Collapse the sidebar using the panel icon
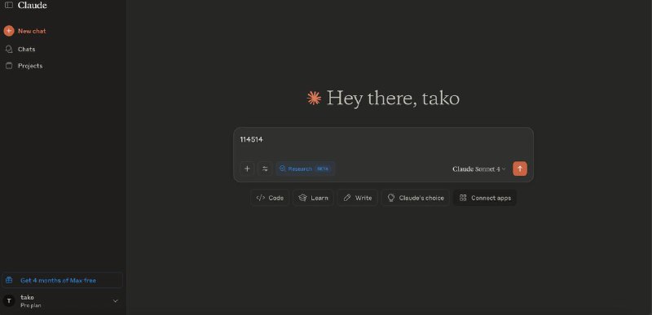Image resolution: width=652 pixels, height=315 pixels. click(x=8, y=5)
